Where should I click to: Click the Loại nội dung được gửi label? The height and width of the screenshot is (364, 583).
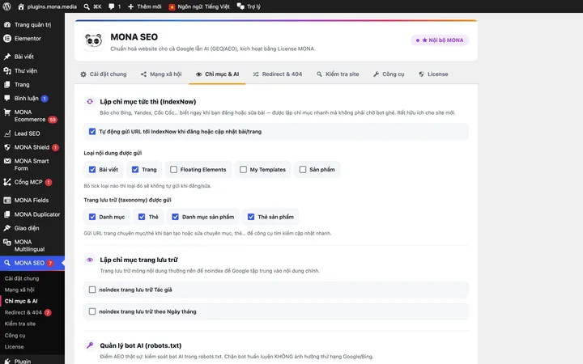[113, 153]
